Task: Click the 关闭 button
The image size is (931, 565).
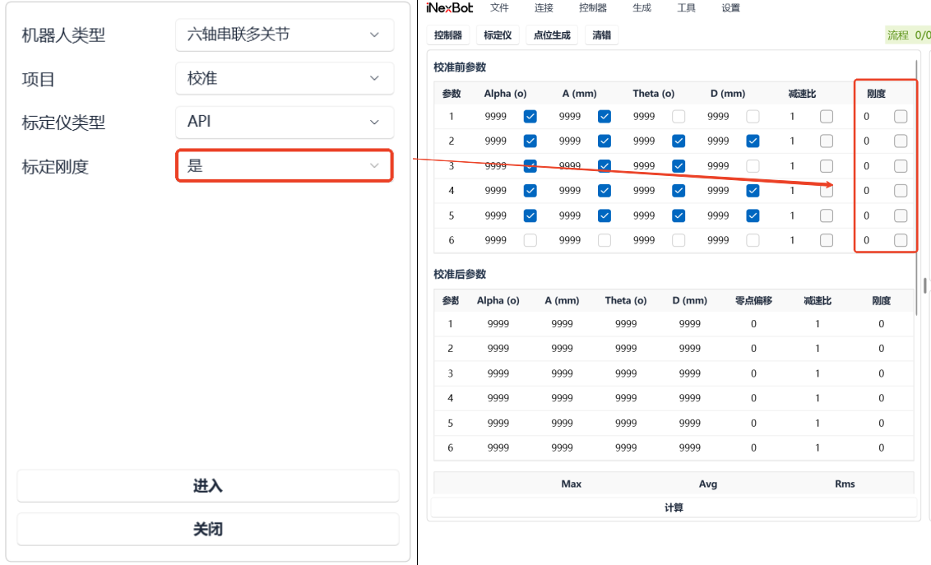Action: pos(208,529)
